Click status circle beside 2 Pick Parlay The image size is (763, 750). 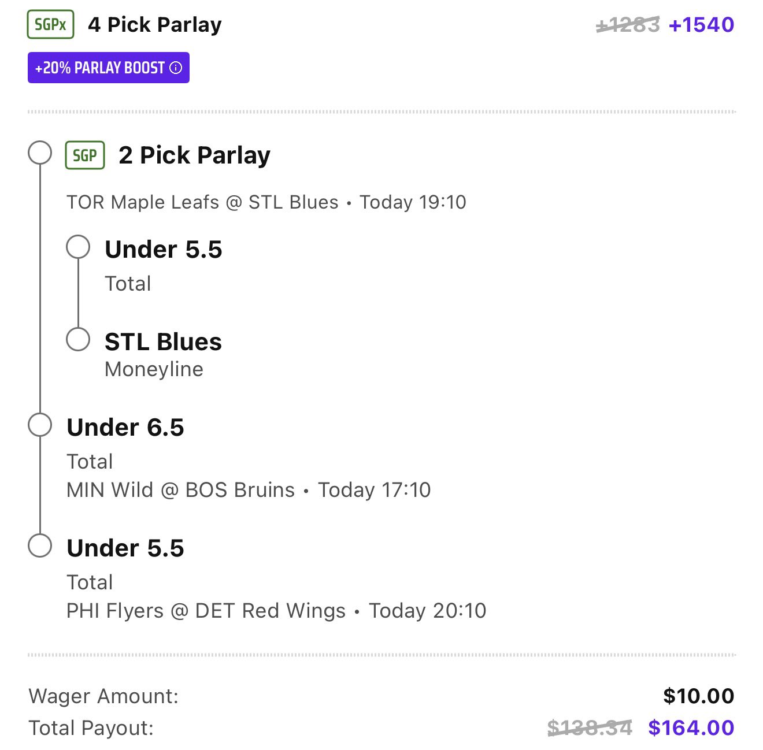pos(40,153)
